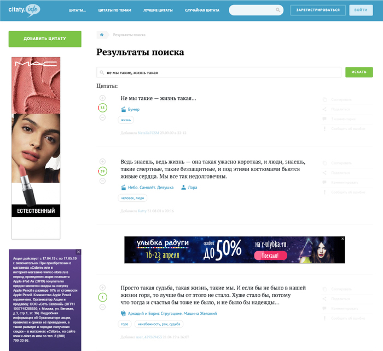Click the home icon in breadcrumbs
The image size is (383, 351).
102,35
